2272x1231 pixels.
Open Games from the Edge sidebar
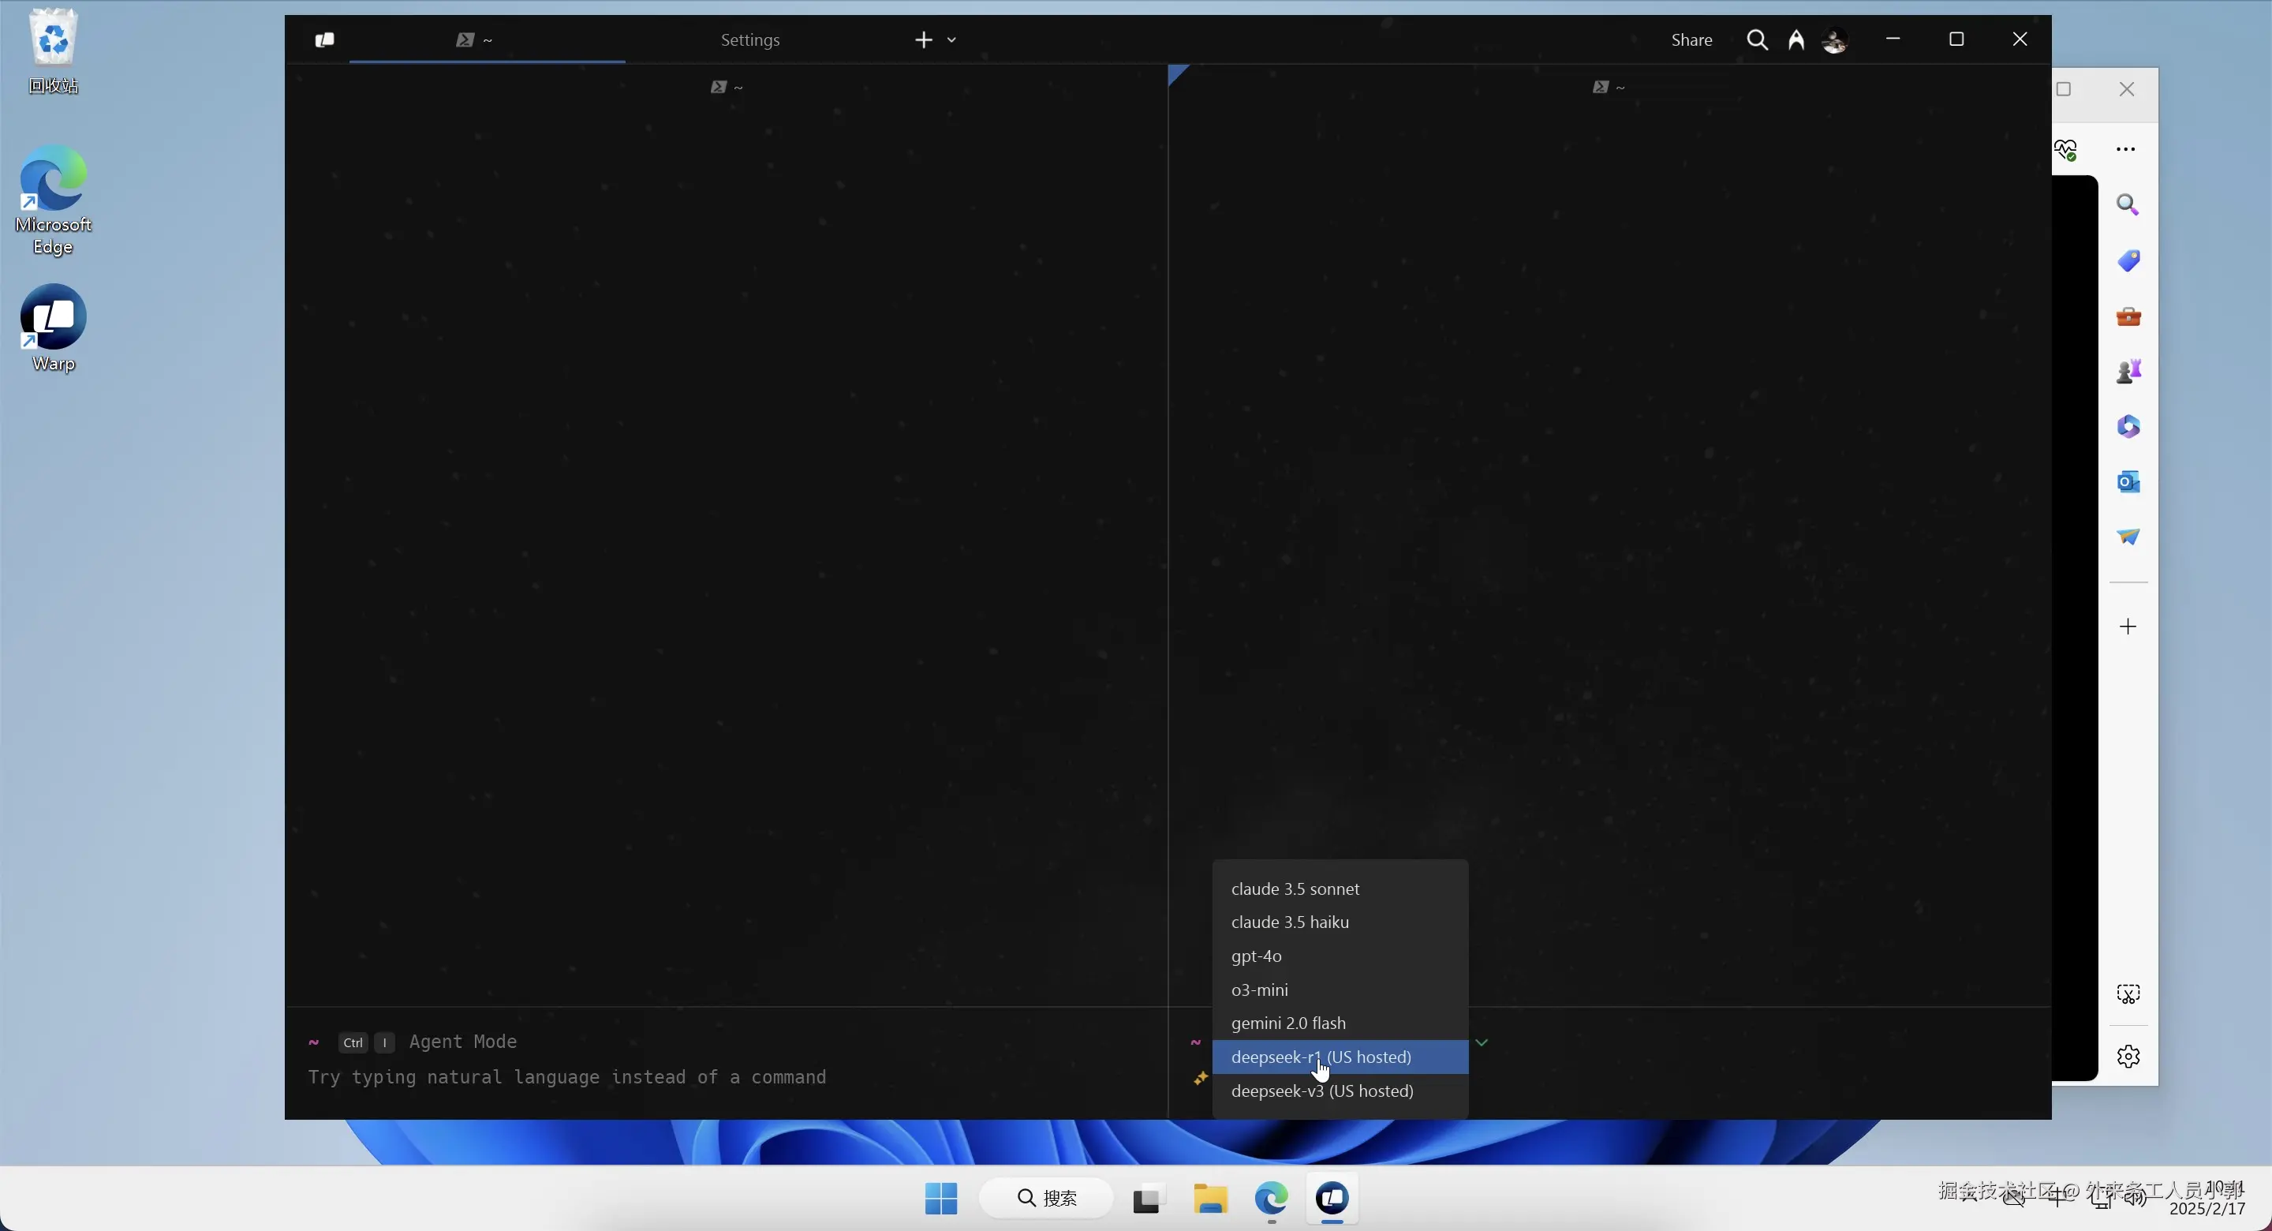[2128, 370]
